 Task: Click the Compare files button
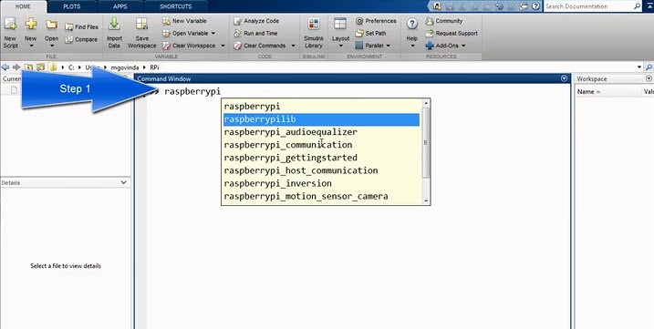pos(81,39)
